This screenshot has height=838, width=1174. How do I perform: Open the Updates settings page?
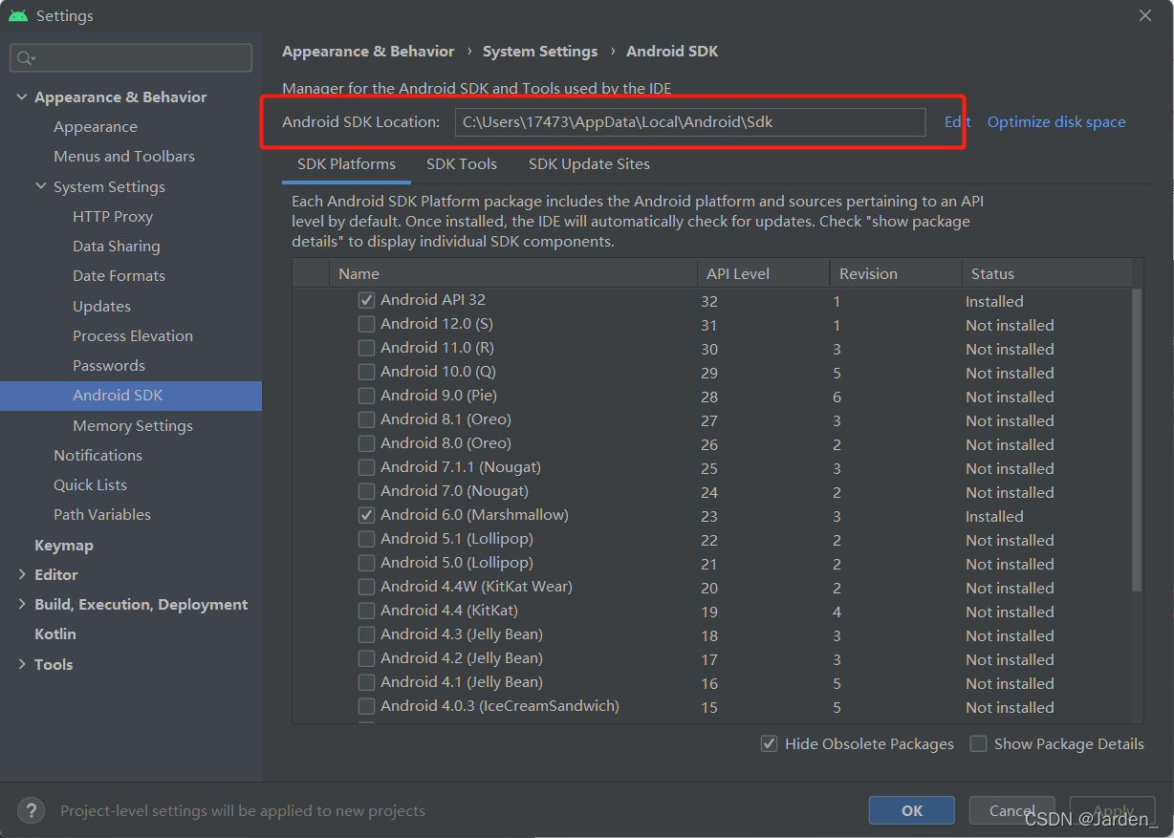point(101,306)
